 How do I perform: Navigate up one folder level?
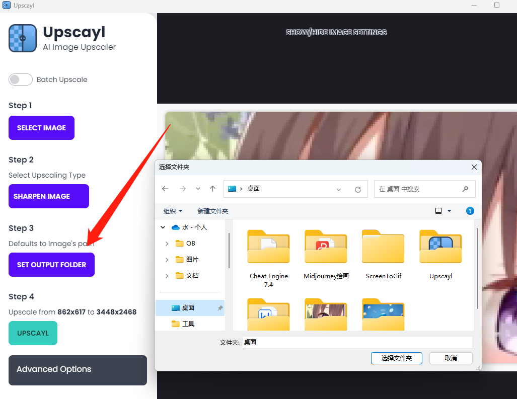tap(212, 189)
